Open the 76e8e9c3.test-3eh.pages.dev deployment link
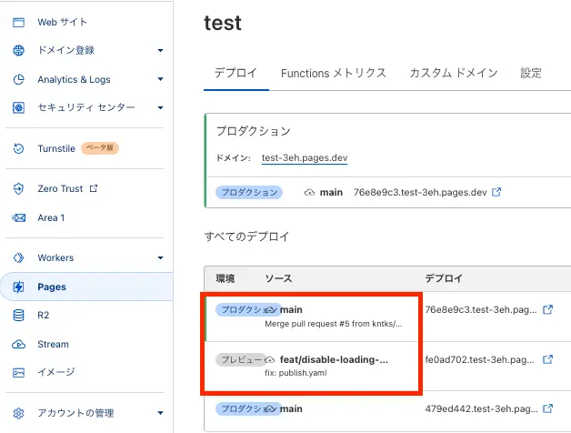Image resolution: width=571 pixels, height=433 pixels. tap(420, 192)
